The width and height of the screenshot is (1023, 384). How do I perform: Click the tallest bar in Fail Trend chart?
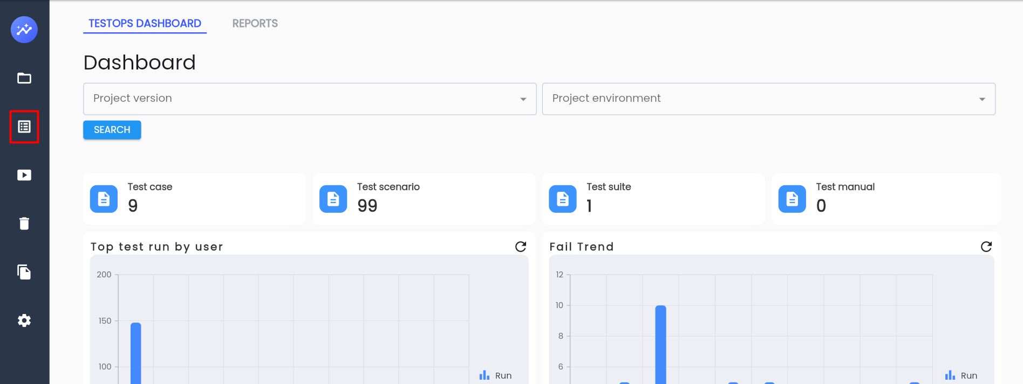tap(660, 345)
